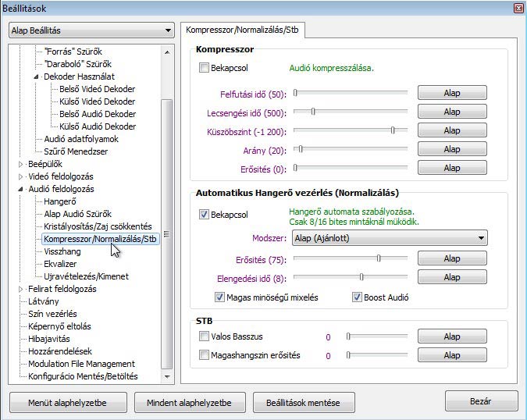Uncheck Bekapcsol under Automatikus Hangerő vezérlés
Screen dimensions: 527x420
[205, 214]
